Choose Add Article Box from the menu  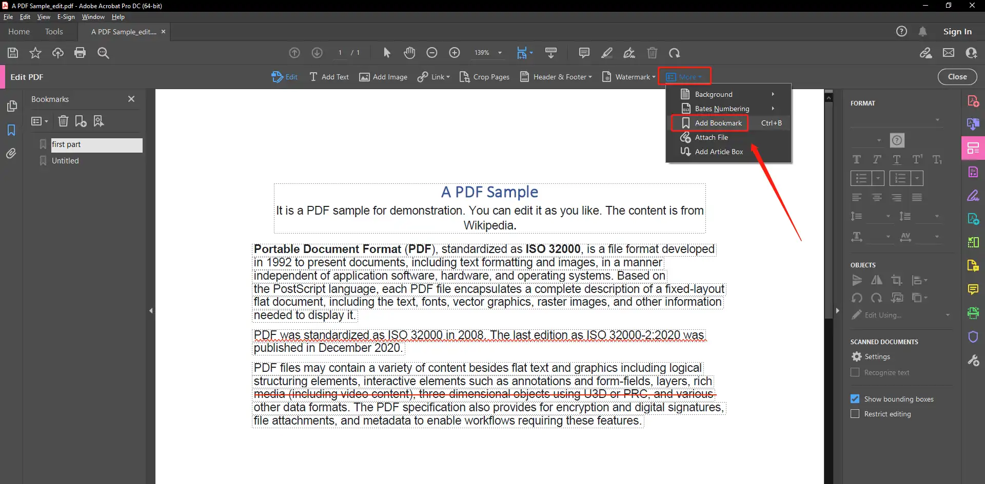pos(728,152)
